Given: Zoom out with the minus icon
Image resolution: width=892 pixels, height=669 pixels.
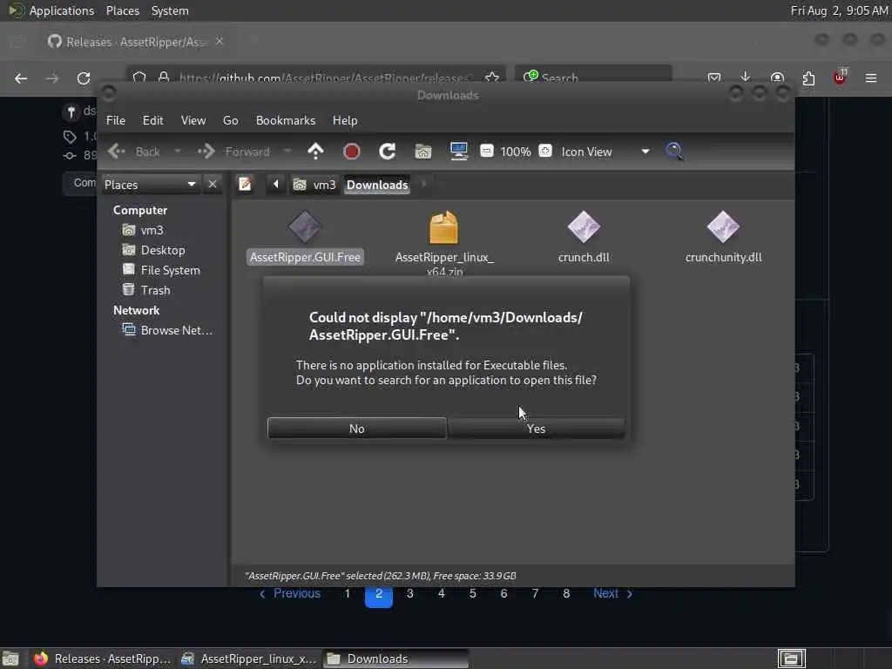Looking at the screenshot, I should click(487, 151).
